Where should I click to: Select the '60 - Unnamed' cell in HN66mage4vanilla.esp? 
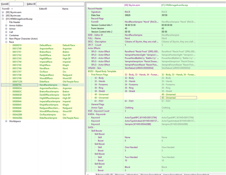coord(178,98)
